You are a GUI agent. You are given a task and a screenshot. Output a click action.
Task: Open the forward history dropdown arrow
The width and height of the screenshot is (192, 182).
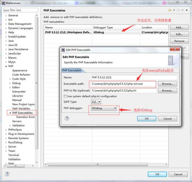point(183,10)
